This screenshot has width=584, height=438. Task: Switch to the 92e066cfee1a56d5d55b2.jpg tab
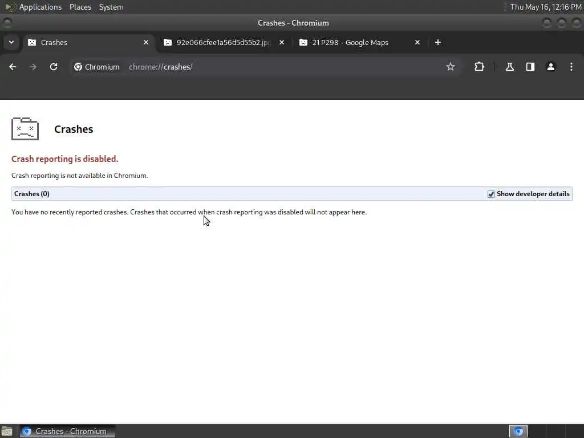(223, 42)
